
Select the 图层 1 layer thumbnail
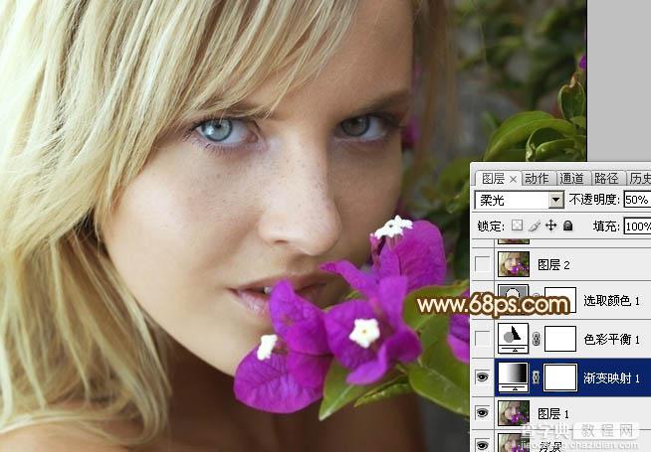pyautogui.click(x=514, y=413)
